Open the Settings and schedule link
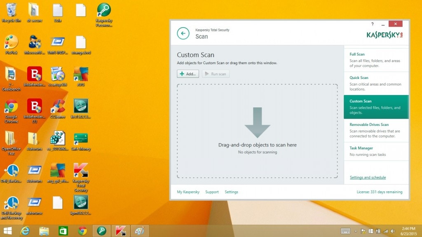 (x=368, y=177)
